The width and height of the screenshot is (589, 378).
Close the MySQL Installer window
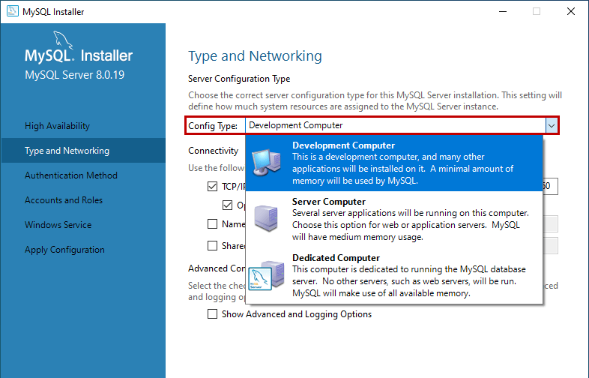(x=570, y=12)
